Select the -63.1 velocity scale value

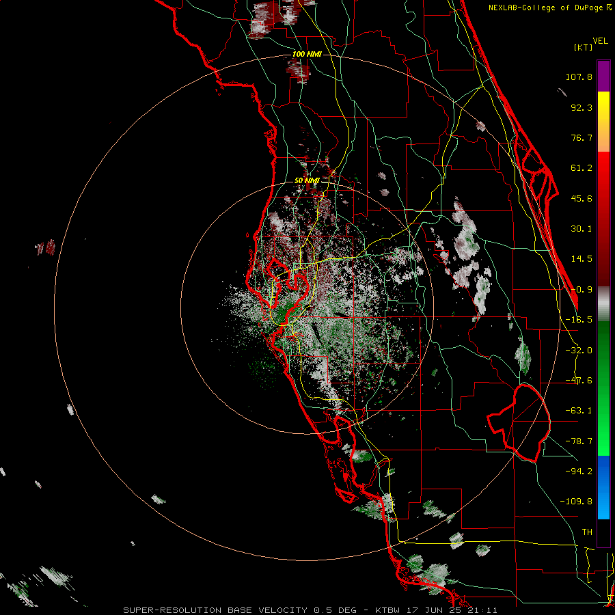[579, 411]
